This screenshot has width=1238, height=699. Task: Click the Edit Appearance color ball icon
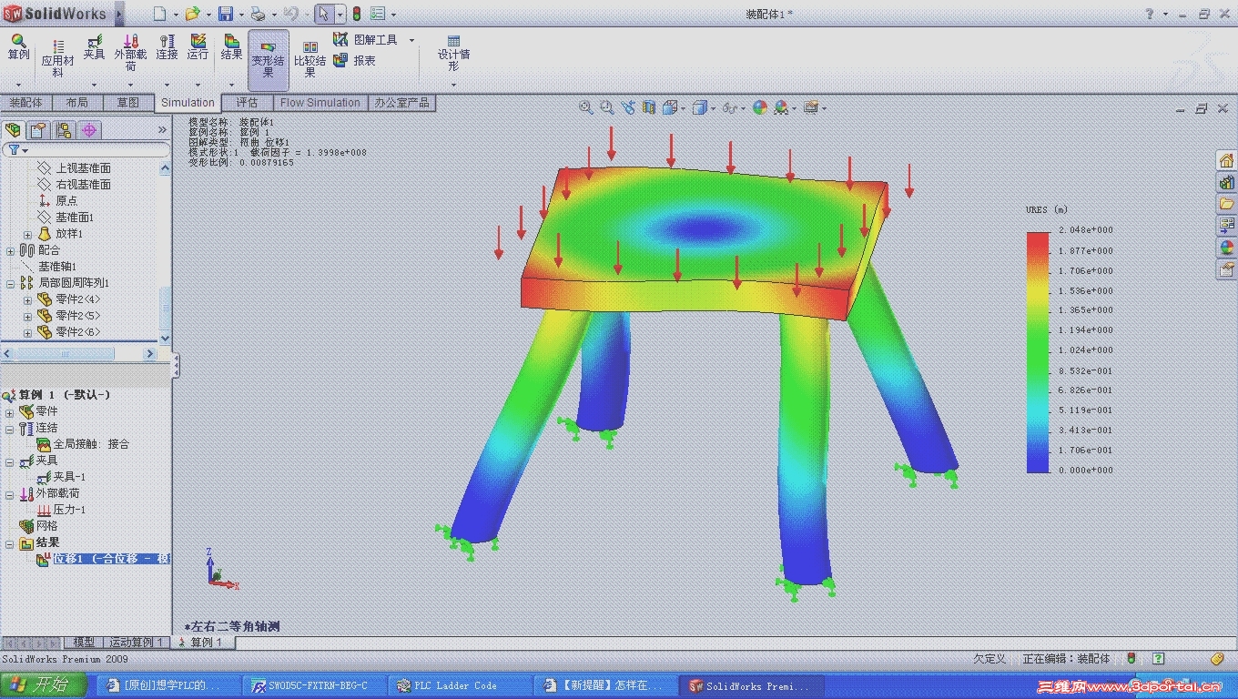pyautogui.click(x=759, y=107)
